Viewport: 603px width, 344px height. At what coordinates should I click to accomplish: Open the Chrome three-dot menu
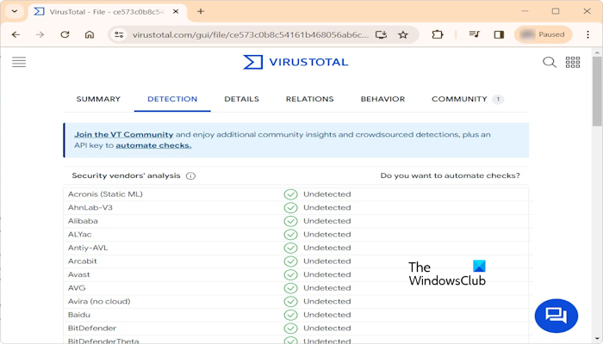pyautogui.click(x=587, y=34)
